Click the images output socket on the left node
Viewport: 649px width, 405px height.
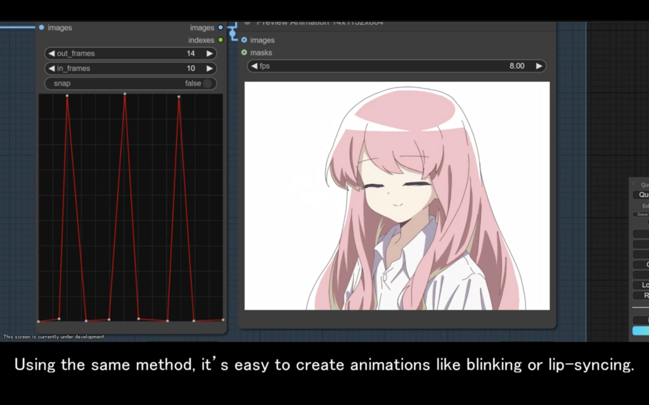221,27
